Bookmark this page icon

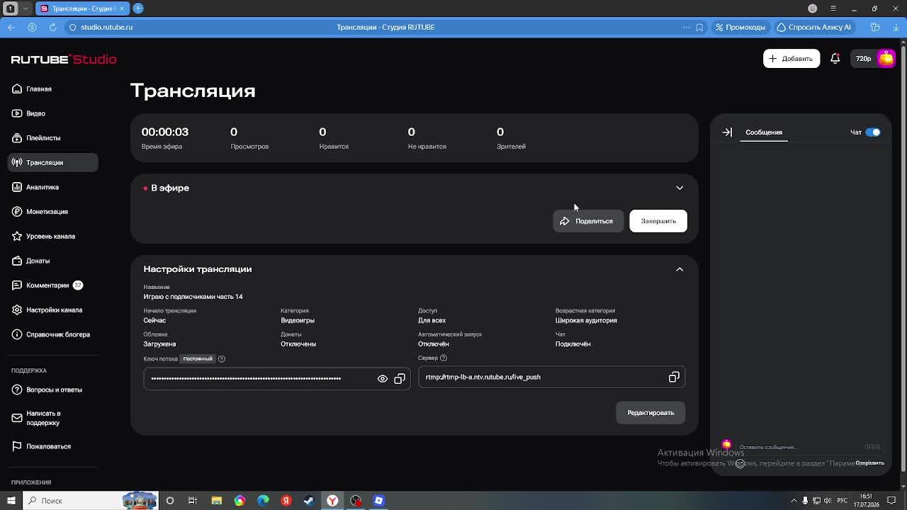[x=699, y=27]
